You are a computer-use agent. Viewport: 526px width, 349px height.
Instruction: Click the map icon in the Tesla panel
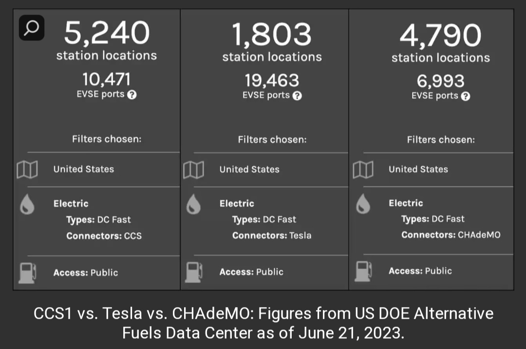point(193,170)
